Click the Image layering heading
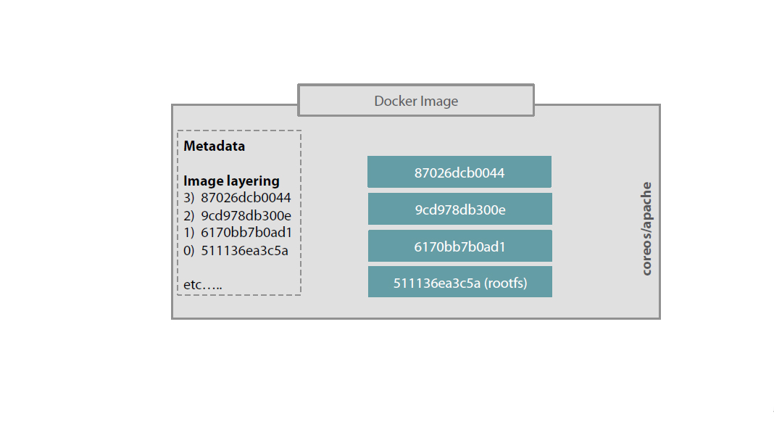Viewport: 774px width, 435px height. [231, 181]
